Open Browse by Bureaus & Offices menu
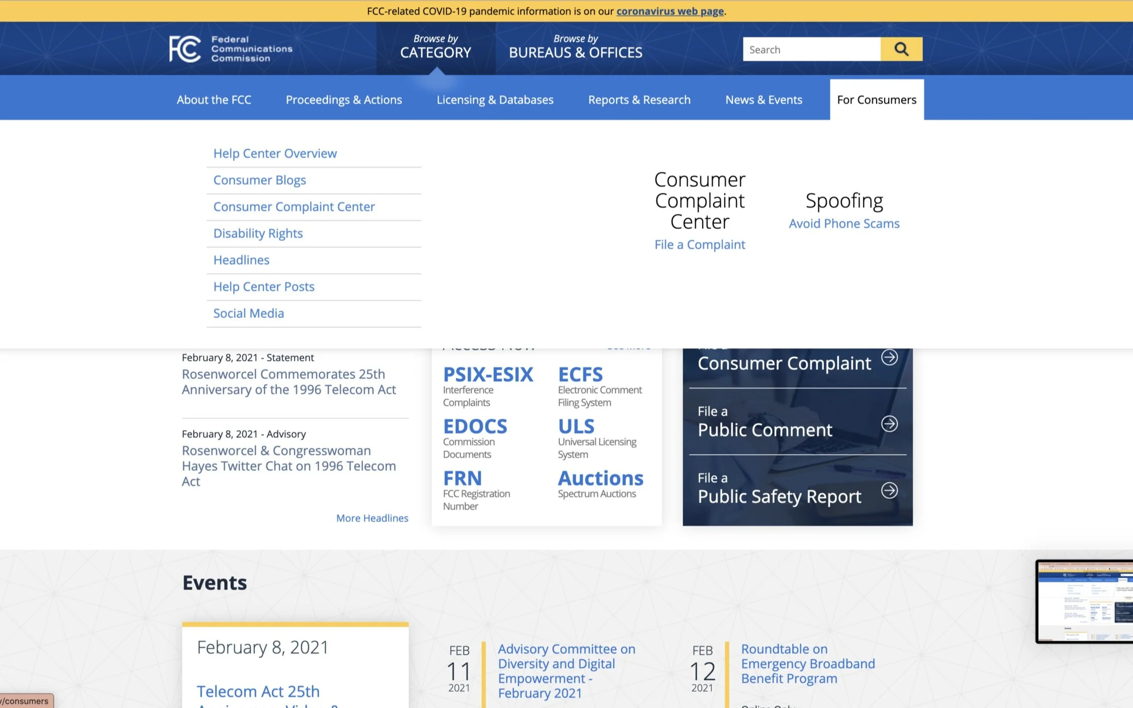 pos(575,47)
